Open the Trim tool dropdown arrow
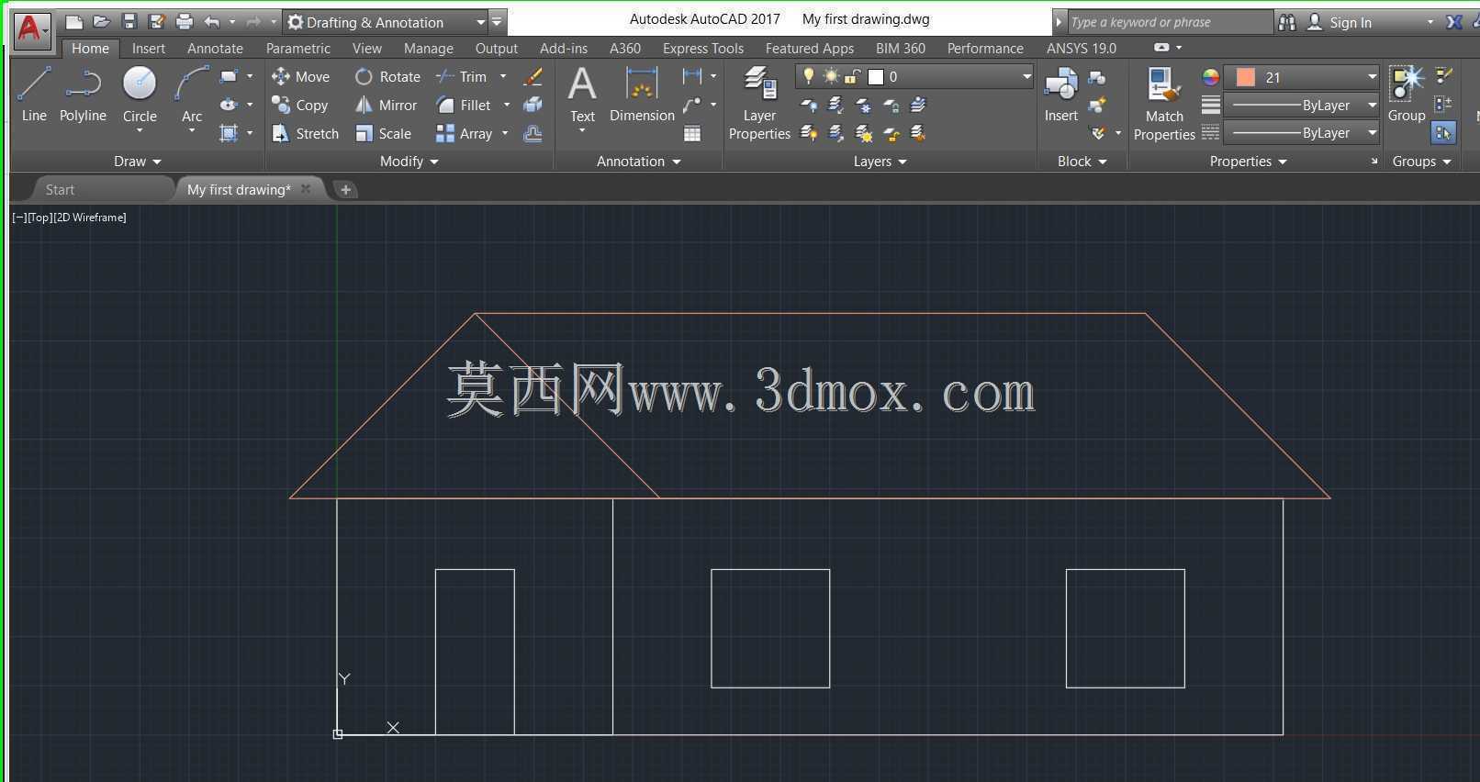Viewport: 1480px width, 782px height. pos(503,77)
